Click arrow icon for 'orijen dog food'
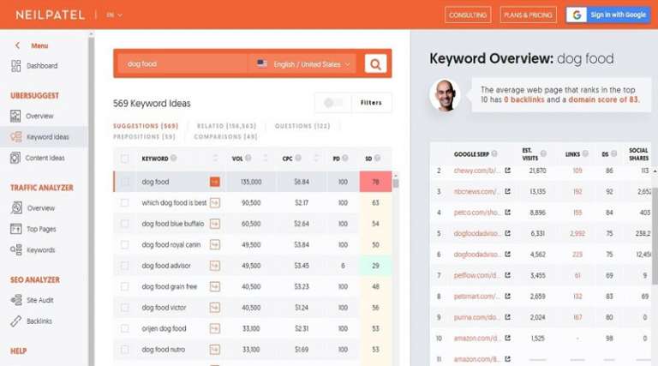 click(x=215, y=328)
